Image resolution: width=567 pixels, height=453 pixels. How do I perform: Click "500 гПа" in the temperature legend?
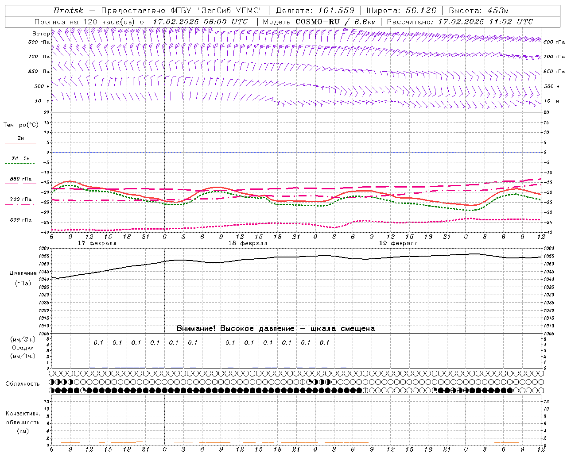tap(21, 220)
